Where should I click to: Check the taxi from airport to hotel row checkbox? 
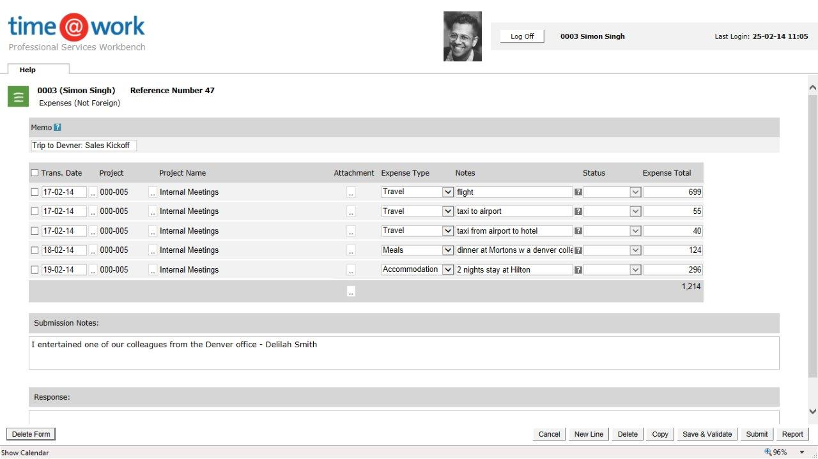(35, 231)
